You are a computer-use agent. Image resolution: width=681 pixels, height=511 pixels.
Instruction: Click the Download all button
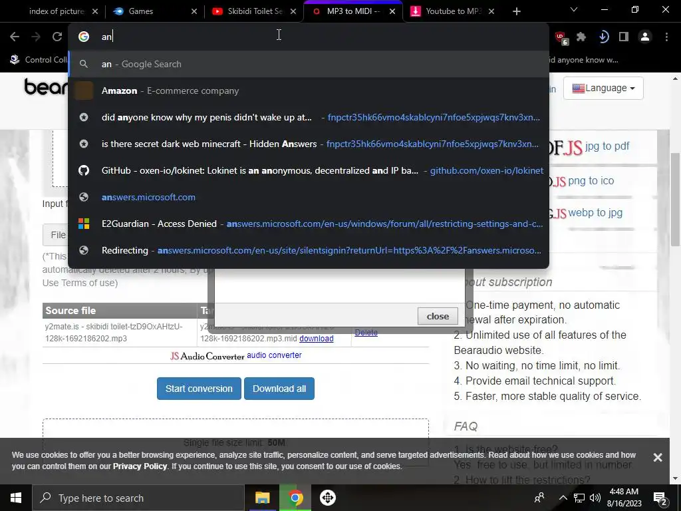pyautogui.click(x=279, y=389)
